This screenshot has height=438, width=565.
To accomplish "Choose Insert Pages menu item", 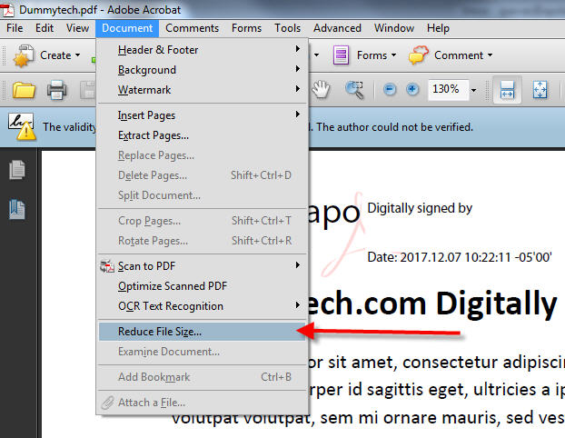I will (203, 115).
